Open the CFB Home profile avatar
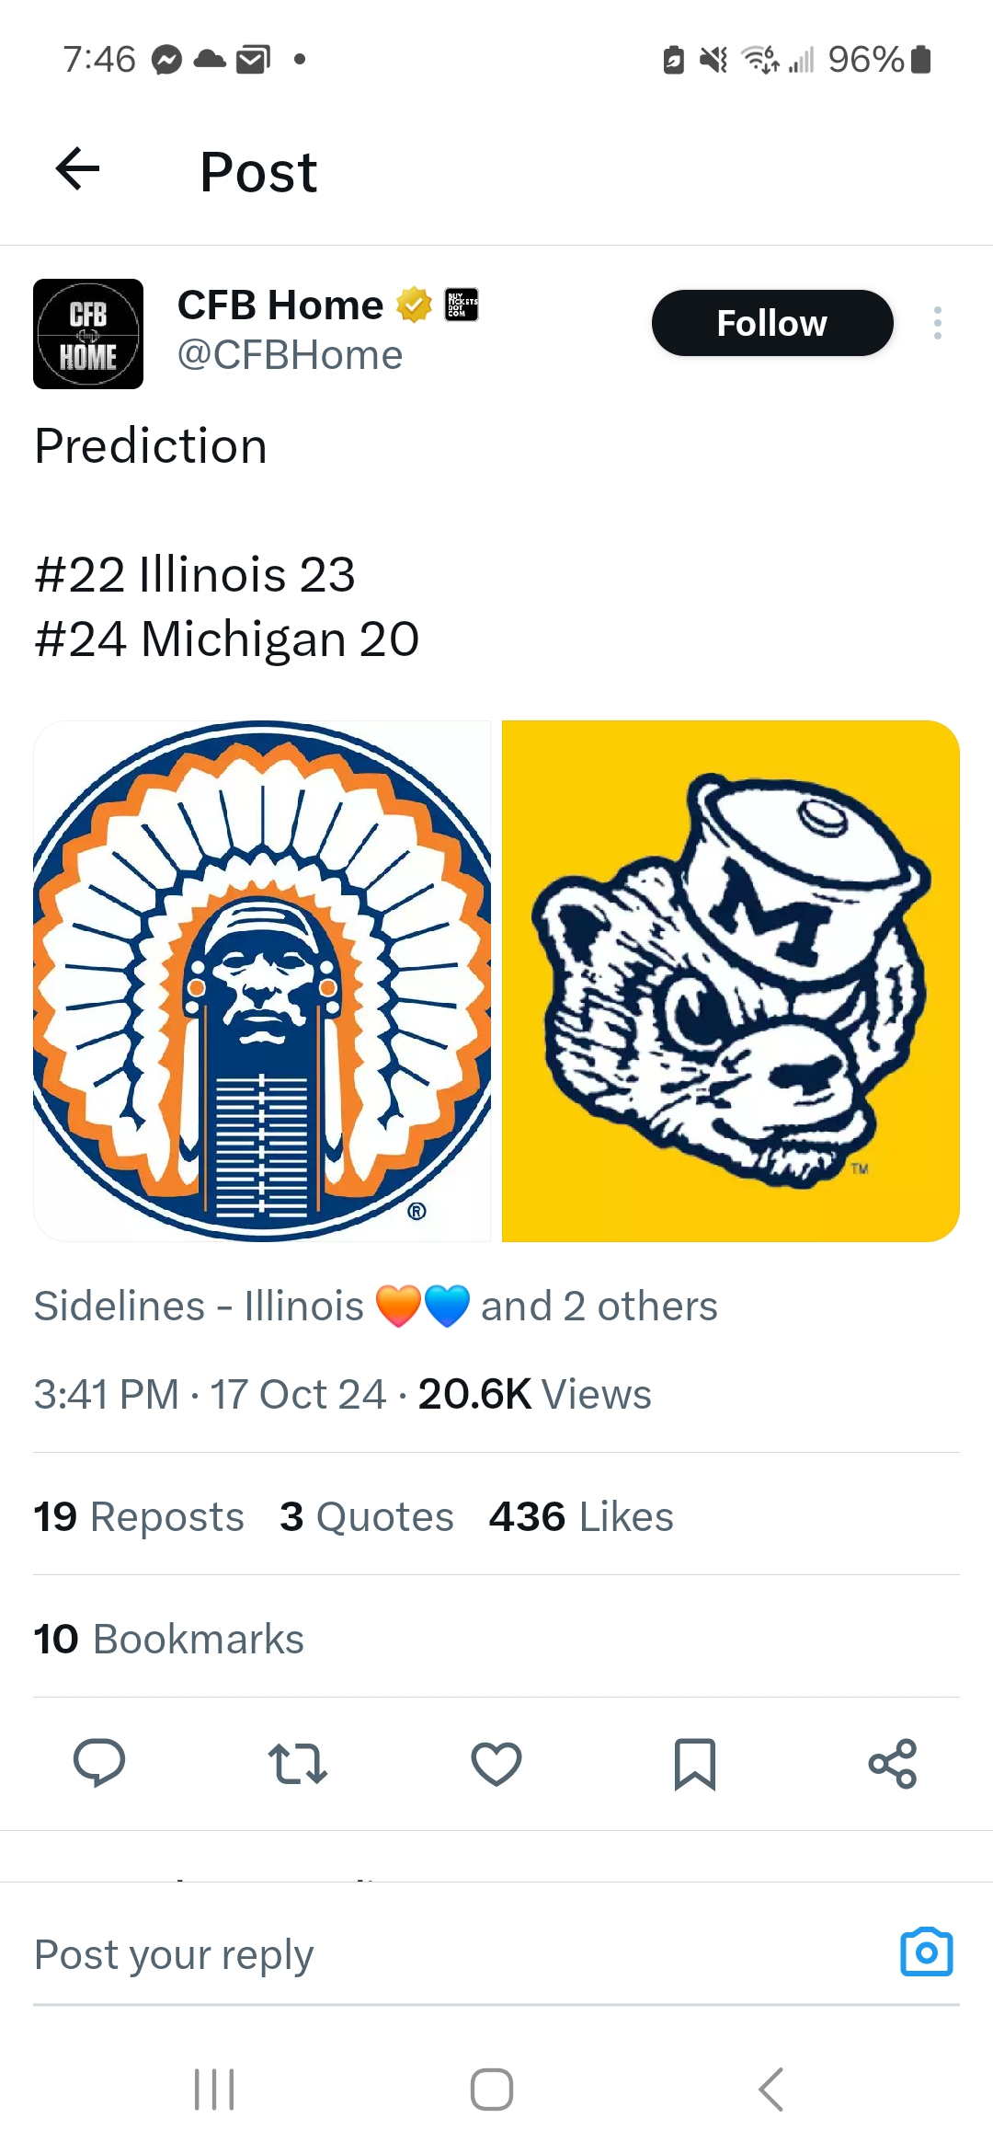The image size is (993, 2153). 88,334
